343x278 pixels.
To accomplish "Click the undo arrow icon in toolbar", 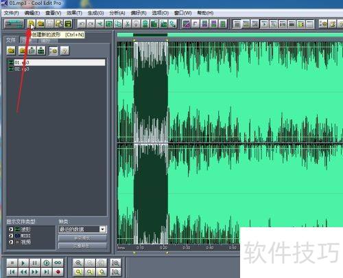I will (x=82, y=24).
